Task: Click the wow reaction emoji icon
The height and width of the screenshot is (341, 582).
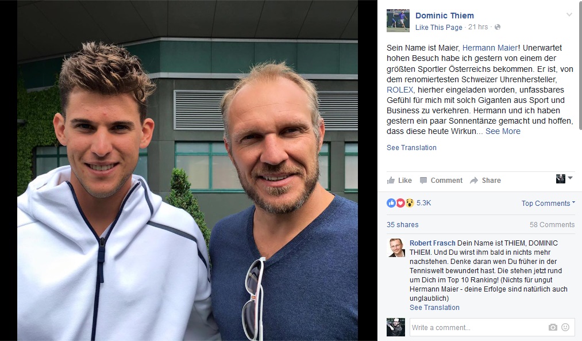Action: (x=410, y=203)
